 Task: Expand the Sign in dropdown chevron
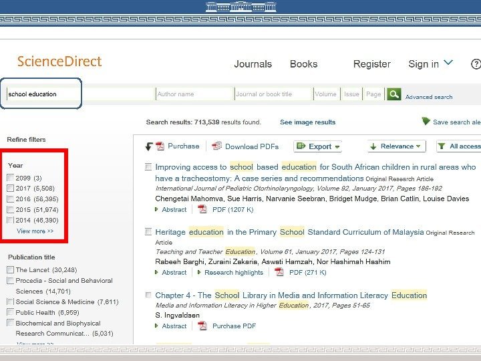(x=448, y=63)
